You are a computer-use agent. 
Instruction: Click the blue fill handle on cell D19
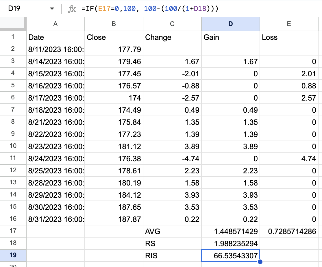(260, 262)
